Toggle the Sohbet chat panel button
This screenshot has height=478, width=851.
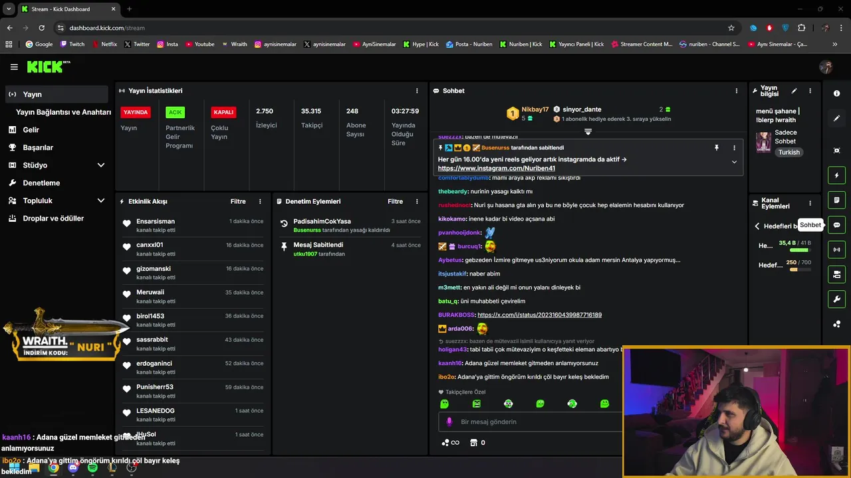coord(836,225)
